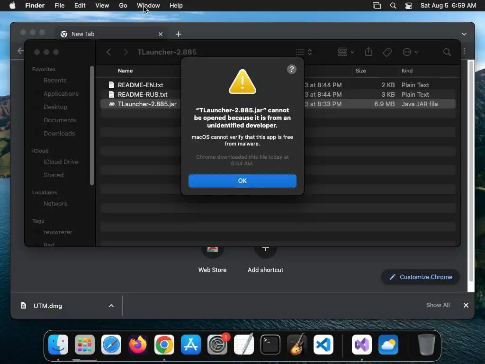485x364 pixels.
Task: Click OK in the unidentified developer dialog
Action: pos(242,181)
